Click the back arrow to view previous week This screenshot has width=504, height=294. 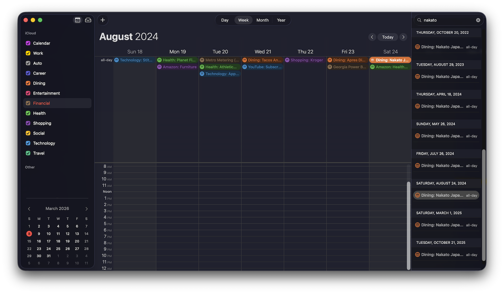372,37
